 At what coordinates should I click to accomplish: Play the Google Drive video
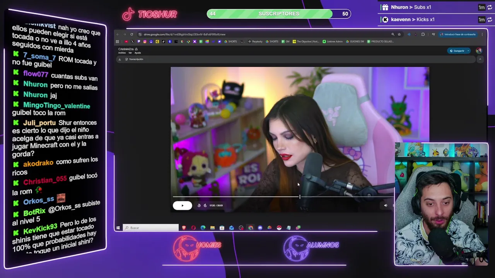click(183, 205)
